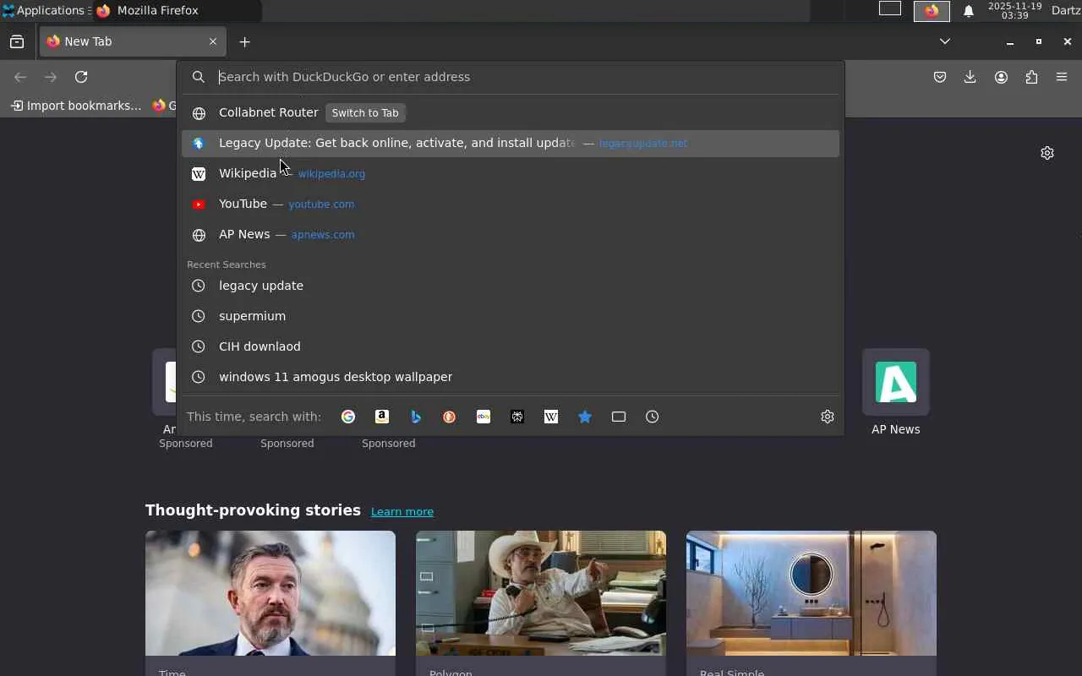Open search settings gear in dropdown
The image size is (1082, 676).
(828, 417)
